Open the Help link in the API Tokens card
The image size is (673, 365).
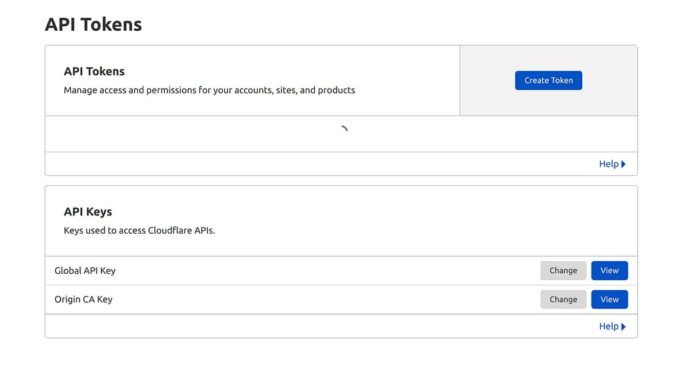[x=609, y=164]
